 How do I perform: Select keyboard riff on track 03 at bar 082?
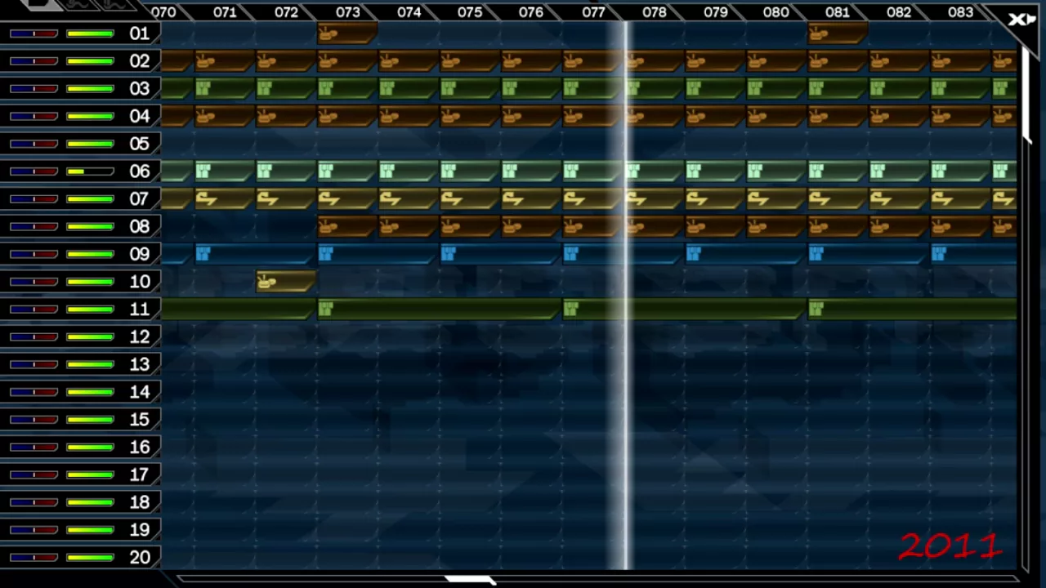(x=899, y=88)
